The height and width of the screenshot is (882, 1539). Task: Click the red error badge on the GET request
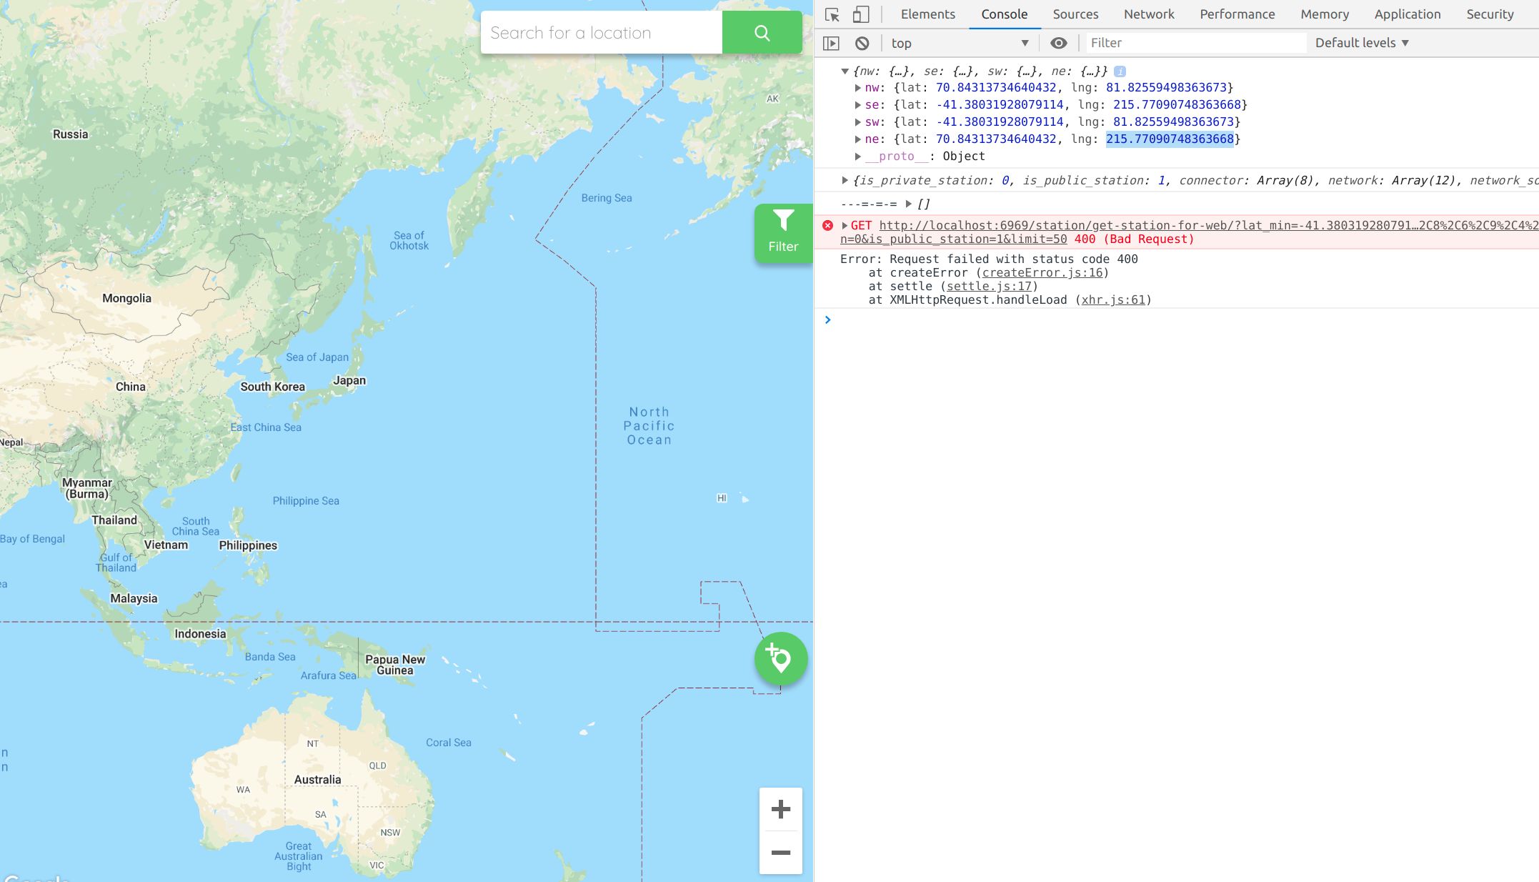coord(827,225)
